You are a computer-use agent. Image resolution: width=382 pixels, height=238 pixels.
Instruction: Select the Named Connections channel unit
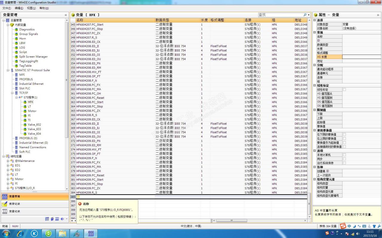pyautogui.click(x=33, y=147)
